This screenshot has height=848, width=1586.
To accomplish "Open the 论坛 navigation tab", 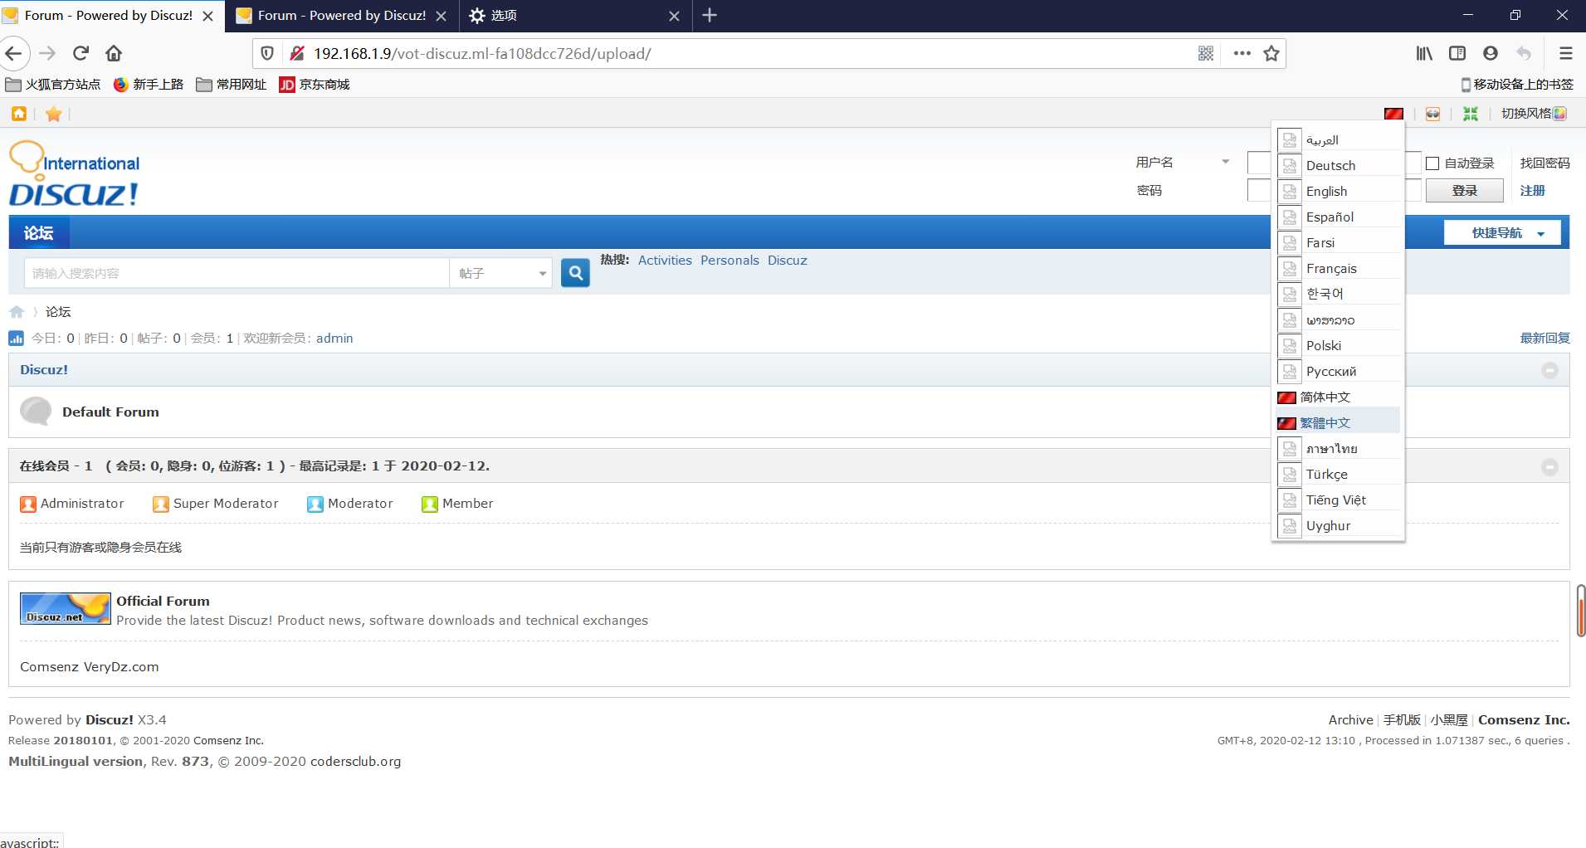I will point(39,232).
